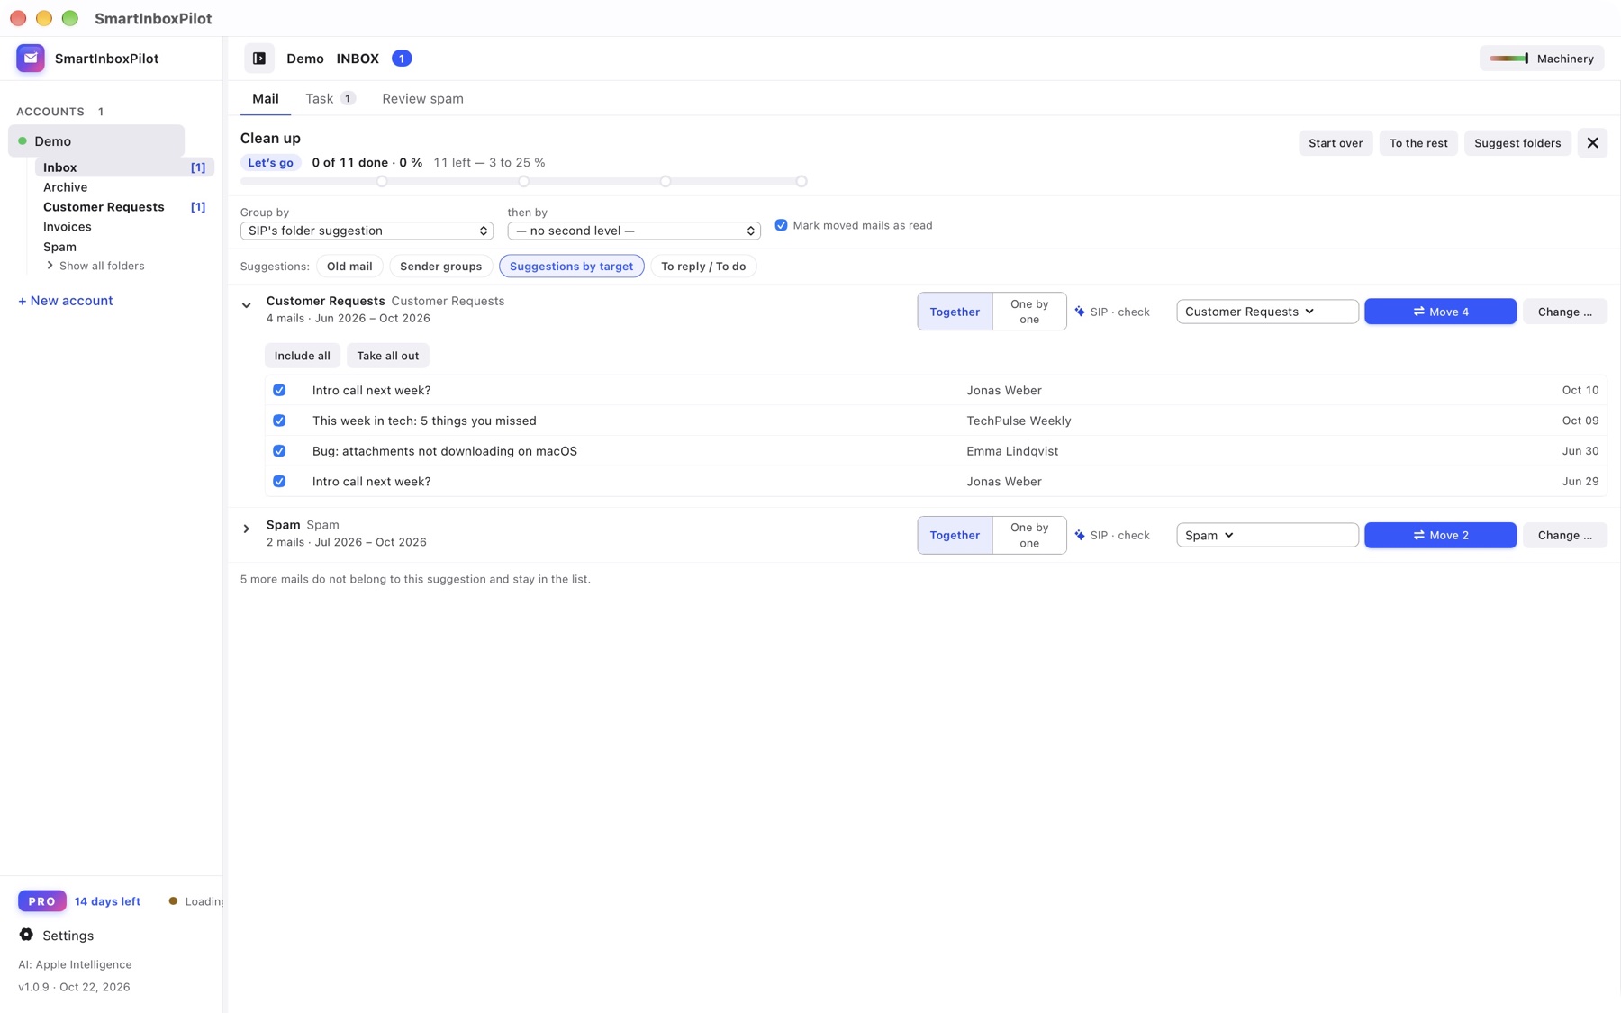
Task: Click the SIP check sparkle icon for Customer Requests
Action: (1080, 312)
